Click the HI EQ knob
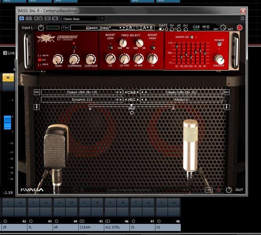Screen dimensions: 261x235 153,58
